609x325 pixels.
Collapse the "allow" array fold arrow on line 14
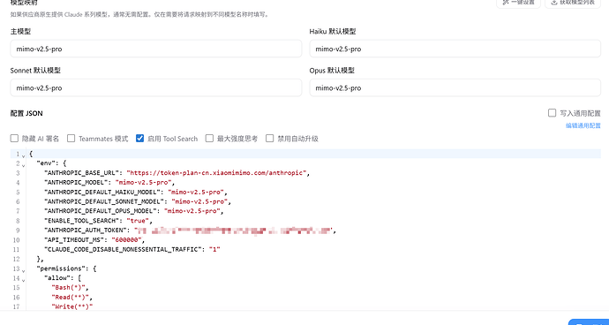pos(23,280)
